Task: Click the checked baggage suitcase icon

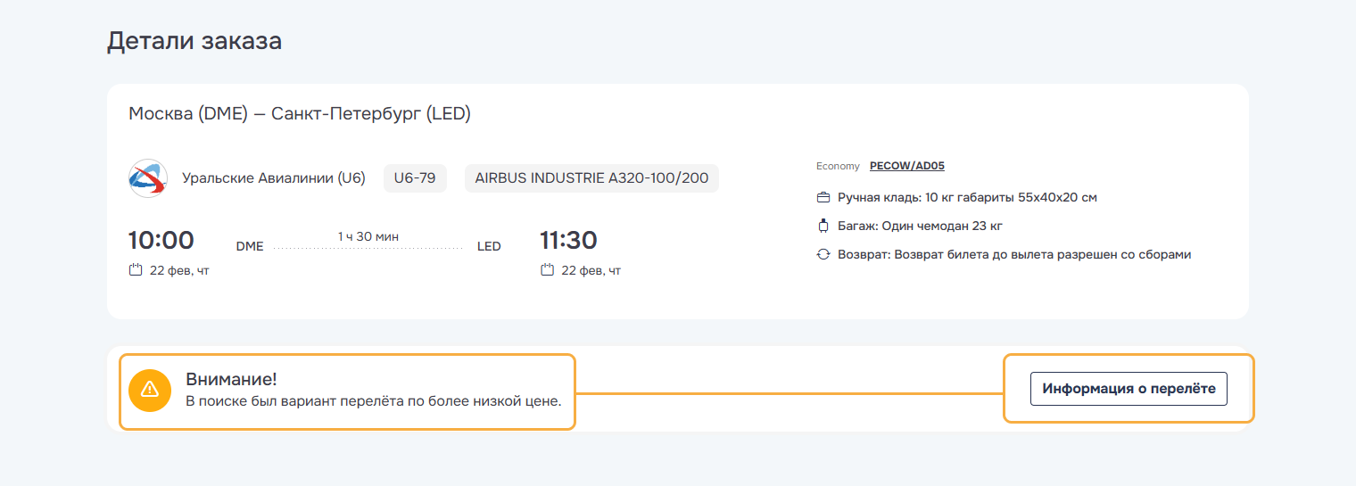Action: point(823,226)
